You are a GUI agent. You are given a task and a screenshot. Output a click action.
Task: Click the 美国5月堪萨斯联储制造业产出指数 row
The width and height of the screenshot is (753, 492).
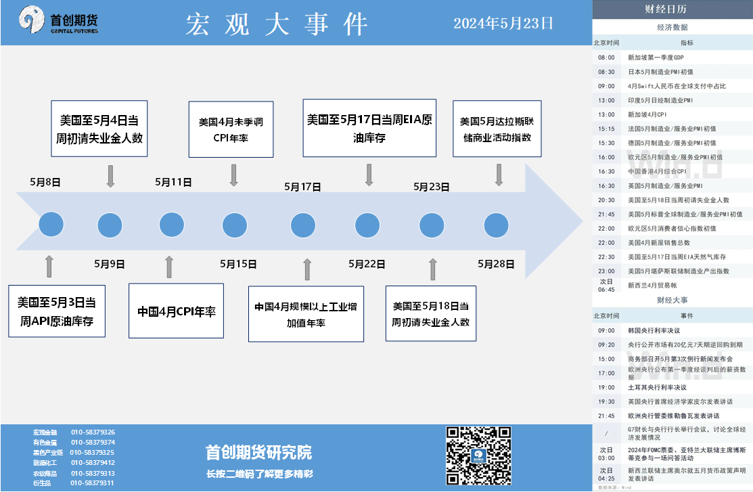672,271
